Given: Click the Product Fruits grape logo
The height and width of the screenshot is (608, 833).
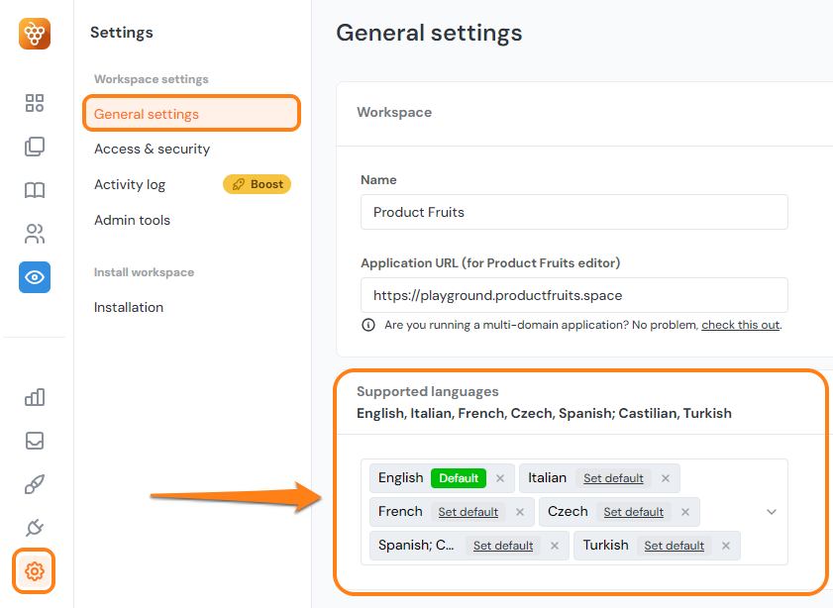Looking at the screenshot, I should click(35, 34).
